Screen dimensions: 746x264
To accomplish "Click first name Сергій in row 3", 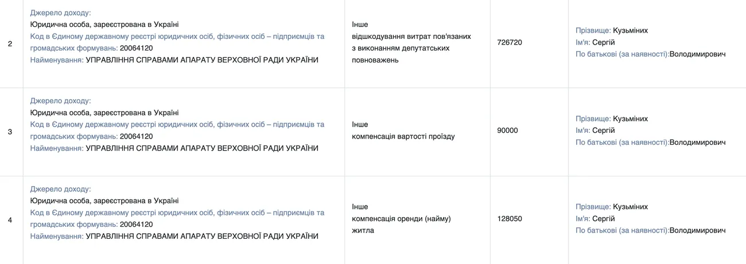I will (603, 131).
